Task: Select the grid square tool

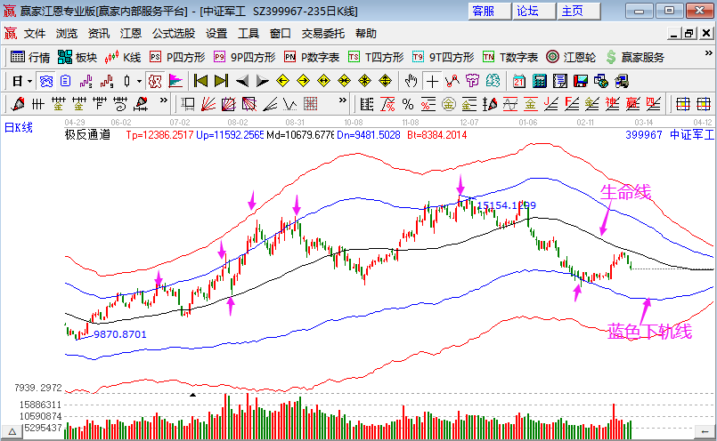Action: [311, 105]
